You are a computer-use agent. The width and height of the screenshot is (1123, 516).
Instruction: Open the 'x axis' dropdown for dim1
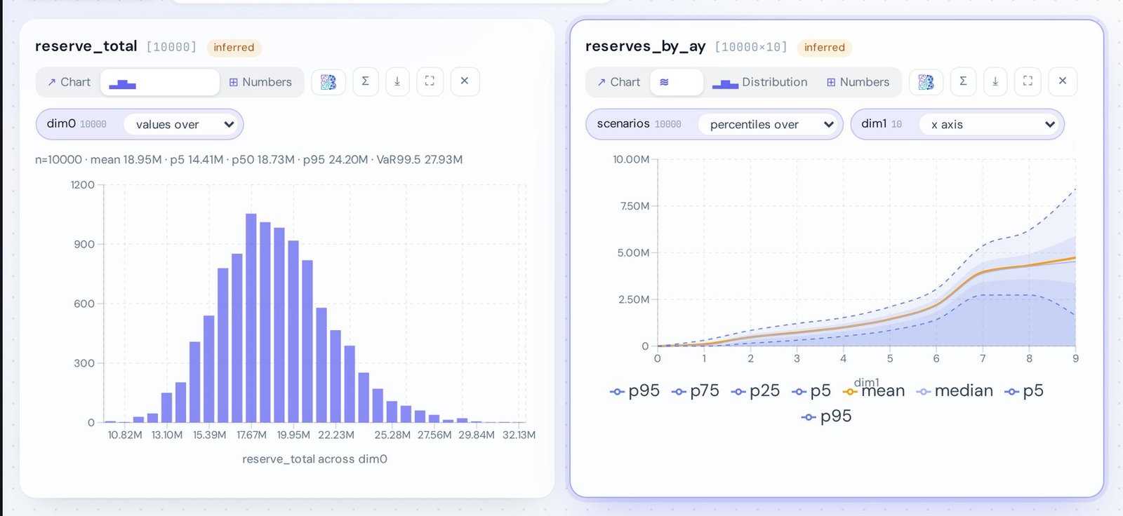pyautogui.click(x=990, y=124)
